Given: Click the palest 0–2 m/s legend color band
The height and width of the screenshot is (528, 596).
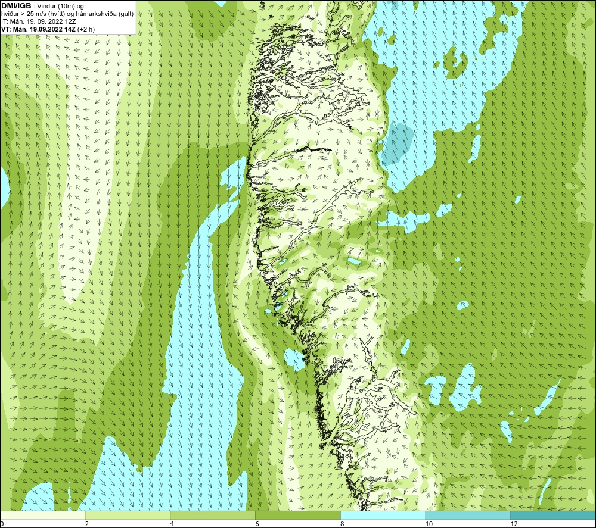Looking at the screenshot, I should pyautogui.click(x=42, y=515).
